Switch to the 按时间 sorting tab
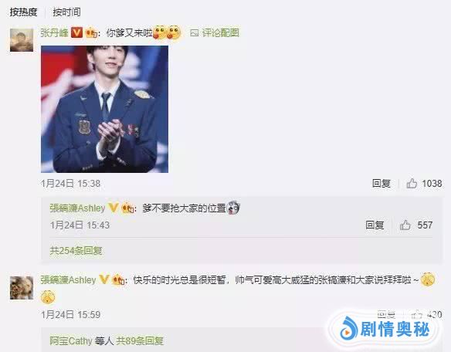 point(66,12)
